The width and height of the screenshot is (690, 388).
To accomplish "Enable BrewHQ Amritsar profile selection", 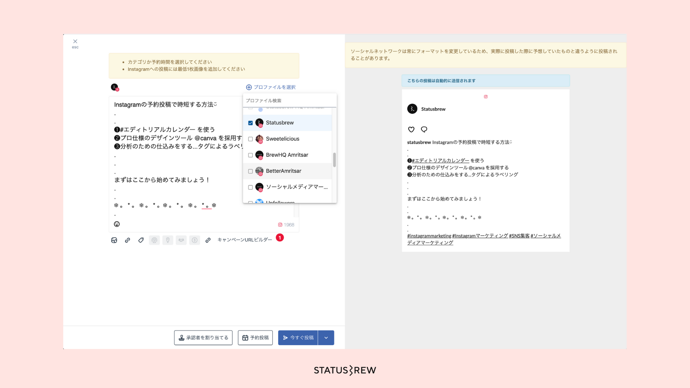I will coord(250,155).
